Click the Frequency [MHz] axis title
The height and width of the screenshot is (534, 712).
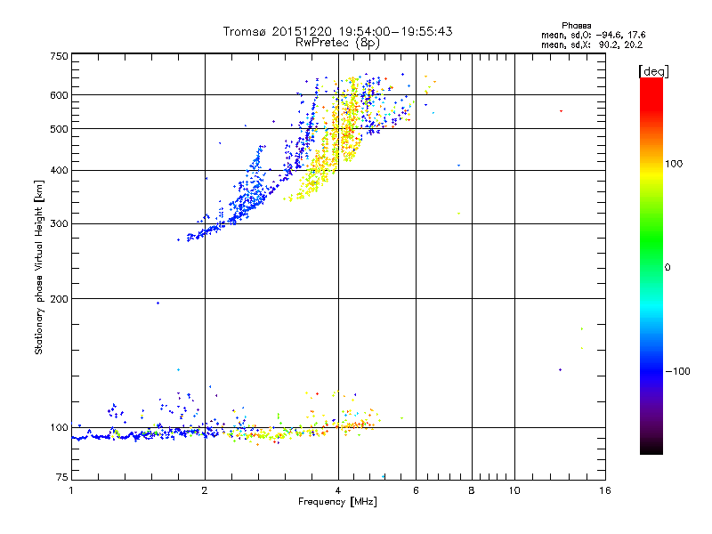[x=337, y=502]
